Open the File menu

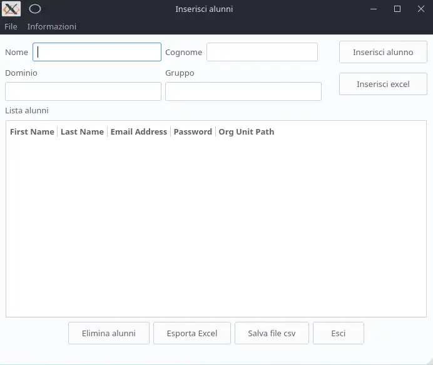[11, 26]
